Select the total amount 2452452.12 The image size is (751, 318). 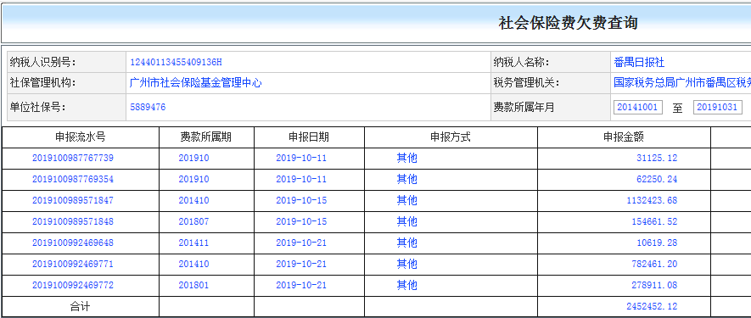pyautogui.click(x=652, y=306)
